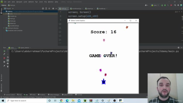This screenshot has height=103, width=183.
Task: Open the user account dropdown icon
Action: (146, 5)
